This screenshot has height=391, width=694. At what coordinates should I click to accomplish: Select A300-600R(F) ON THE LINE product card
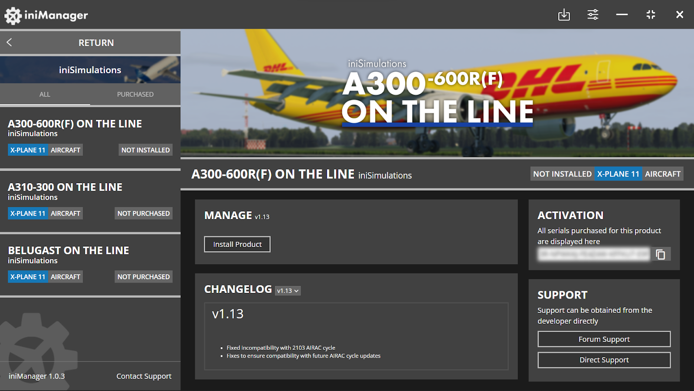coord(90,138)
